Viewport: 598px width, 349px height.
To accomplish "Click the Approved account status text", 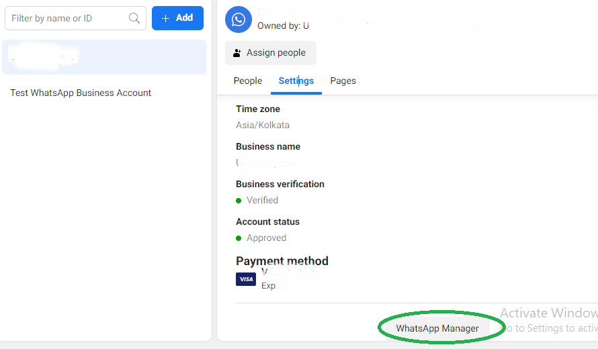I will [266, 238].
